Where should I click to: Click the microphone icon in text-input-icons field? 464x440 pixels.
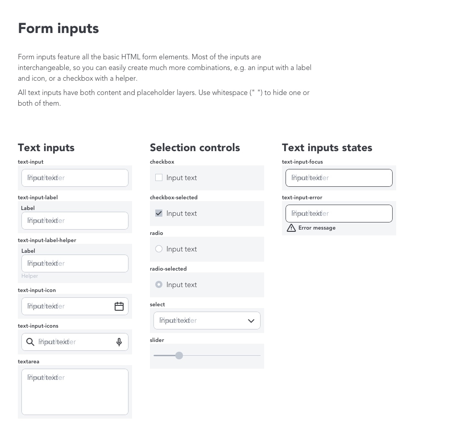click(119, 342)
